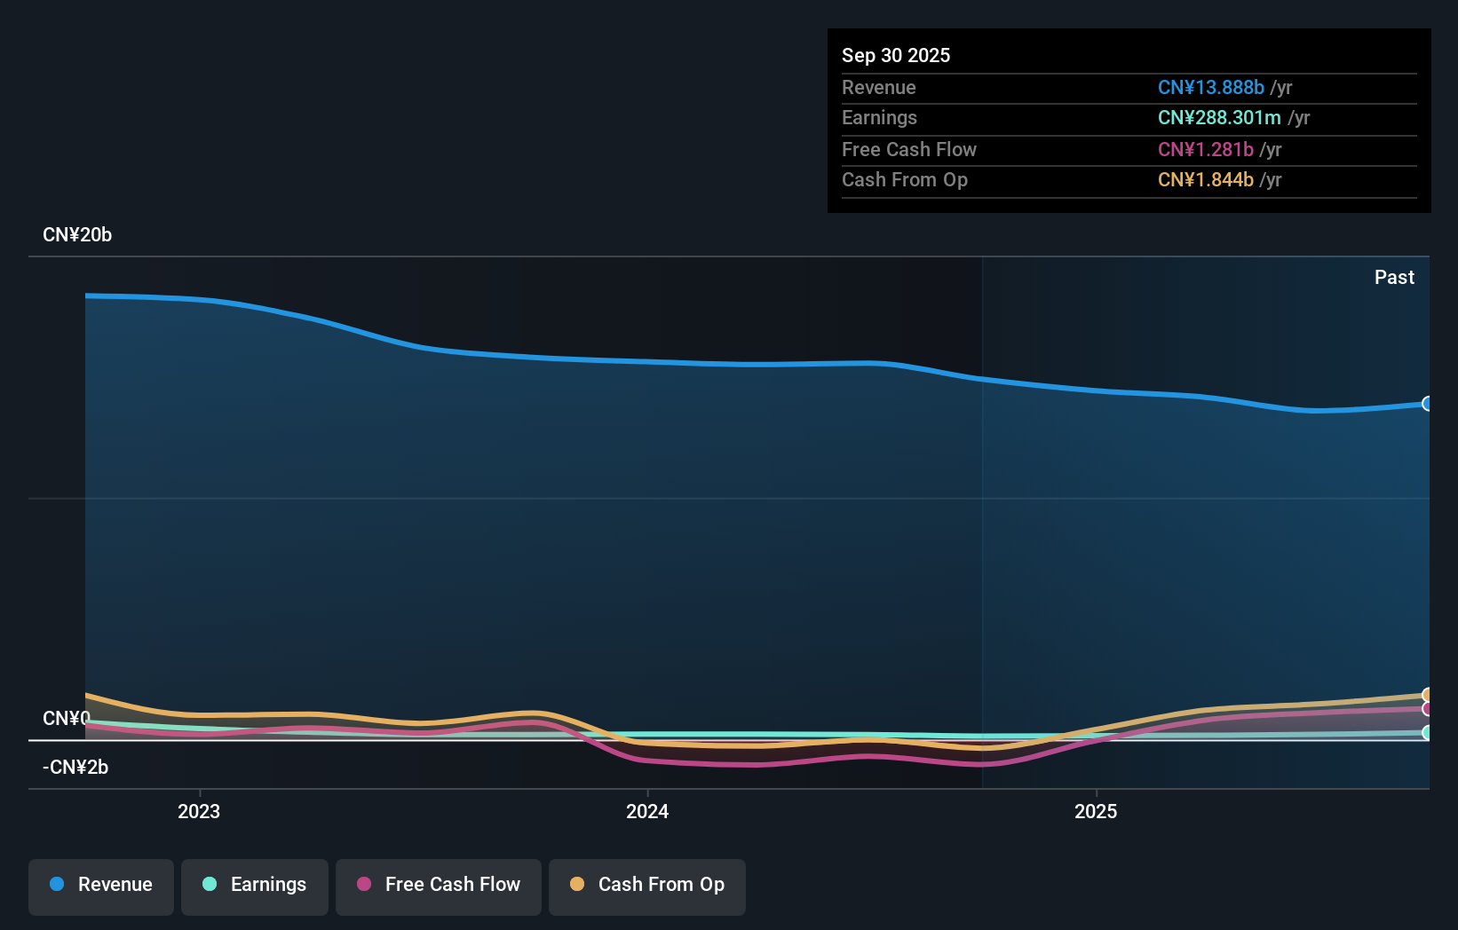Viewport: 1458px width, 930px height.
Task: Hide the Free Cash Flow series
Action: coord(439,886)
